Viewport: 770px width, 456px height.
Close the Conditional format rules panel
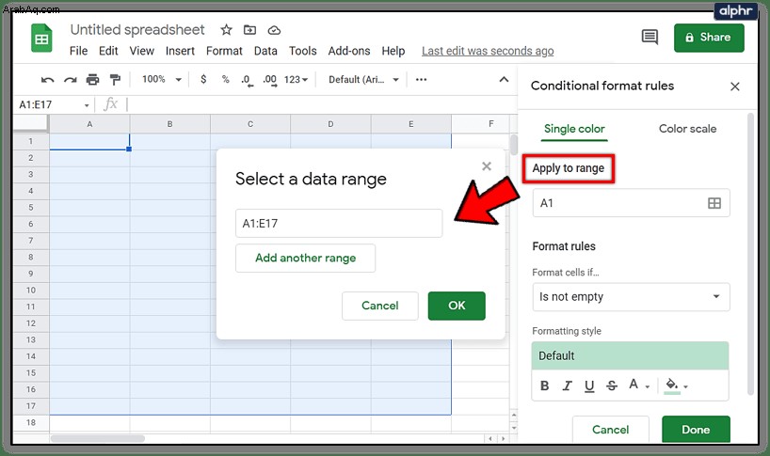734,86
